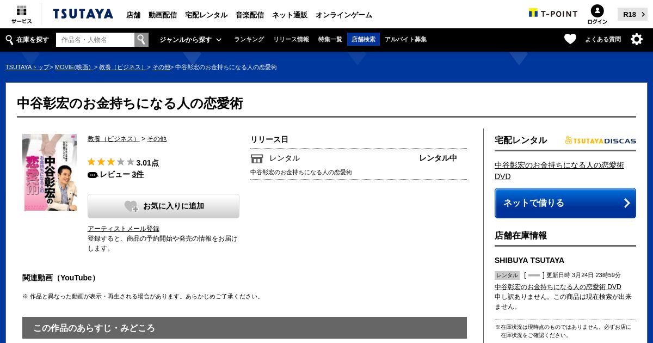Click その他 category link beside cover
This screenshot has height=343, width=653.
pos(157,139)
